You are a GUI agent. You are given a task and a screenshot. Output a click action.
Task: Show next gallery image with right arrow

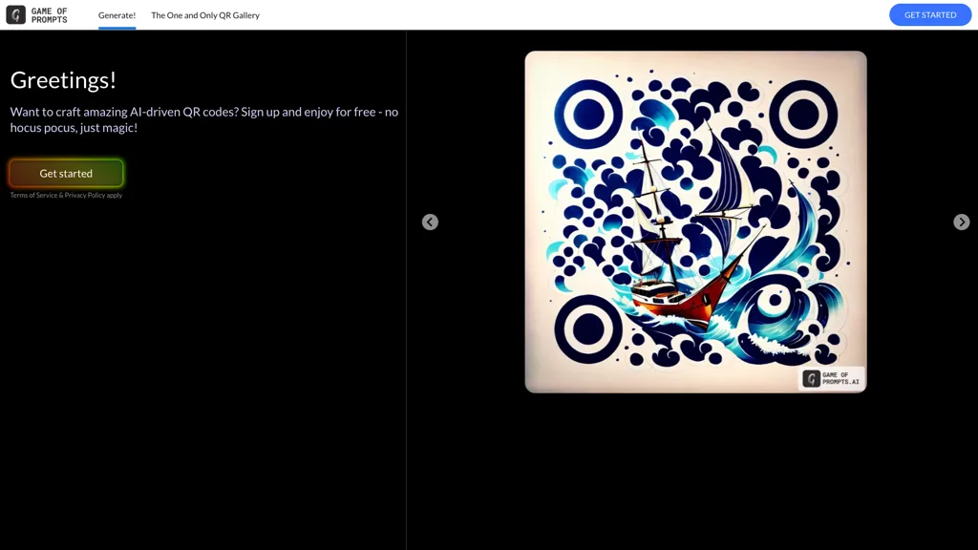click(x=961, y=222)
